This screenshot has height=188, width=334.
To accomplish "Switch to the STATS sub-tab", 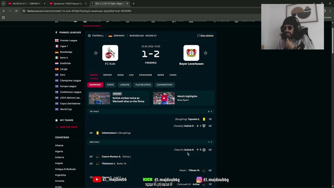I will [x=110, y=85].
